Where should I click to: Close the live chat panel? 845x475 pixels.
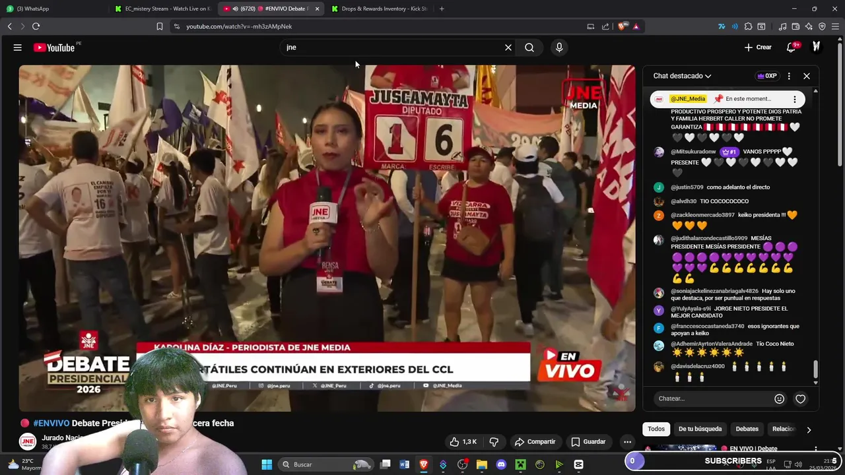tap(807, 76)
